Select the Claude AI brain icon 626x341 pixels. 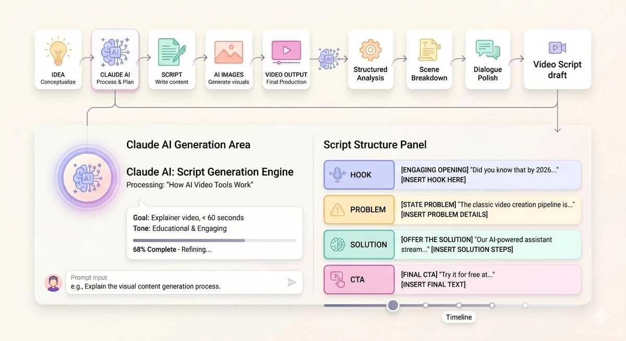tap(115, 52)
